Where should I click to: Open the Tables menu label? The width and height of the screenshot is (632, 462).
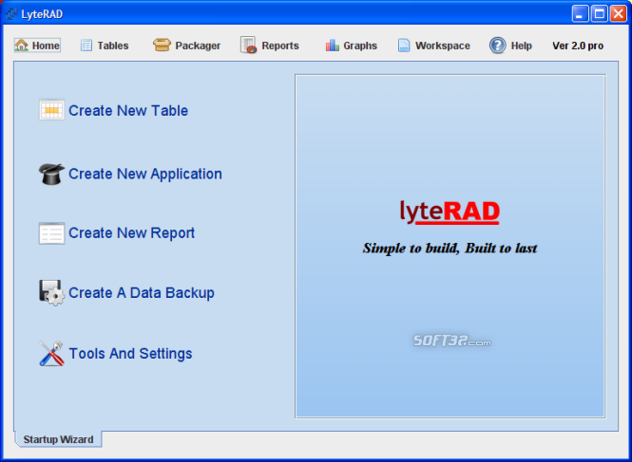(113, 46)
